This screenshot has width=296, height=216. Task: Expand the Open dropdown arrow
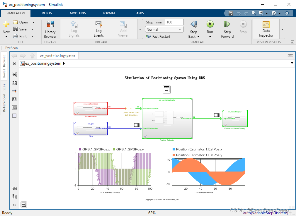click(x=33, y=22)
